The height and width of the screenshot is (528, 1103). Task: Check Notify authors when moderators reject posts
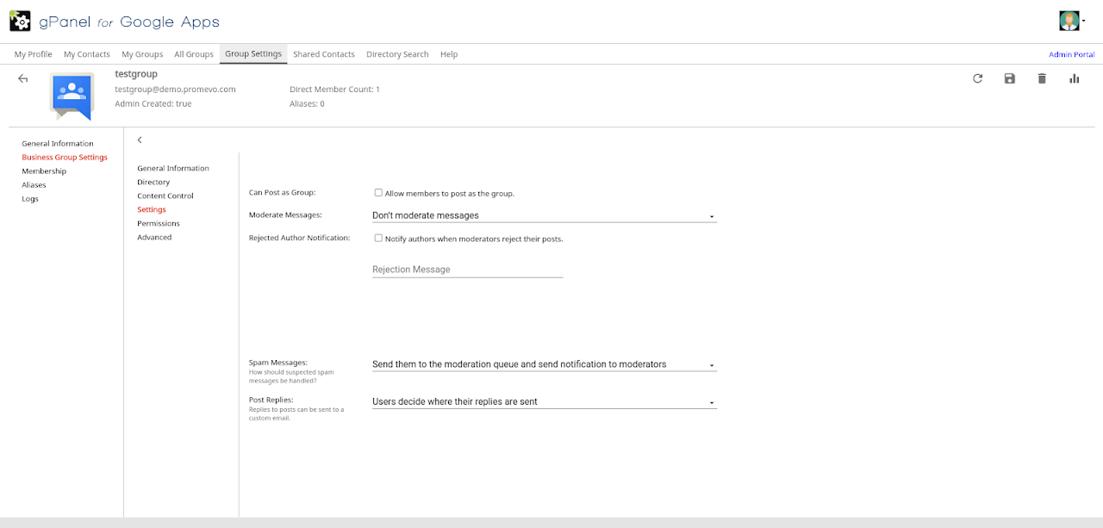coord(378,238)
